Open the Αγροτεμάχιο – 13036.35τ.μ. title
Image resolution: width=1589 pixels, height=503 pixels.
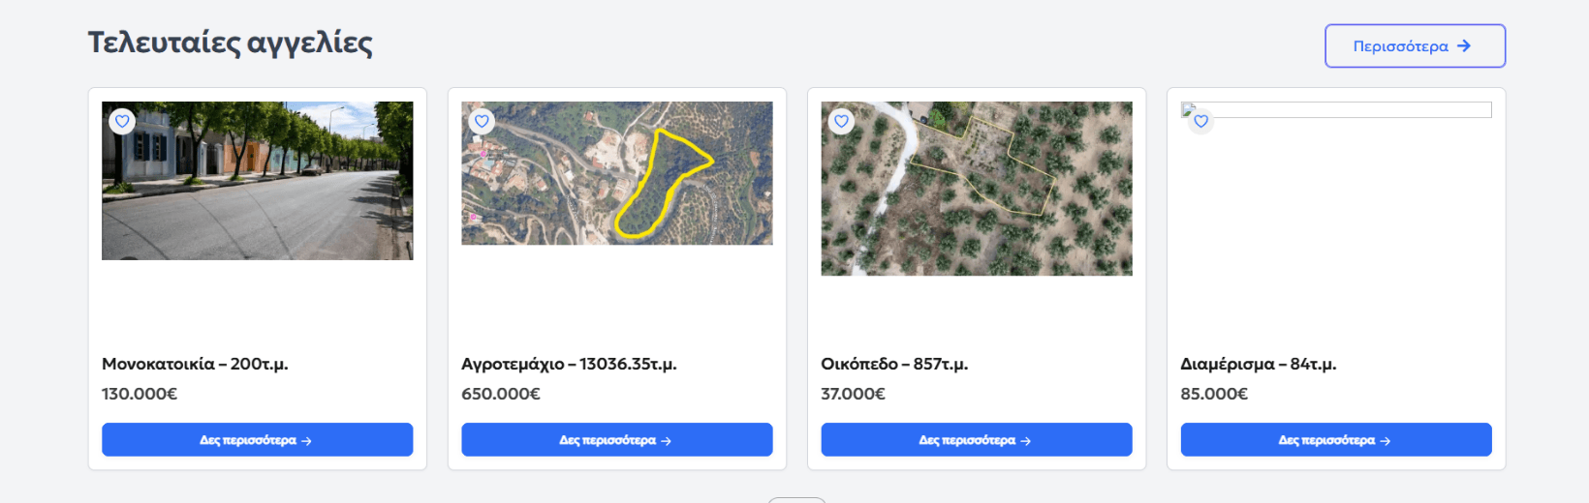click(x=569, y=364)
